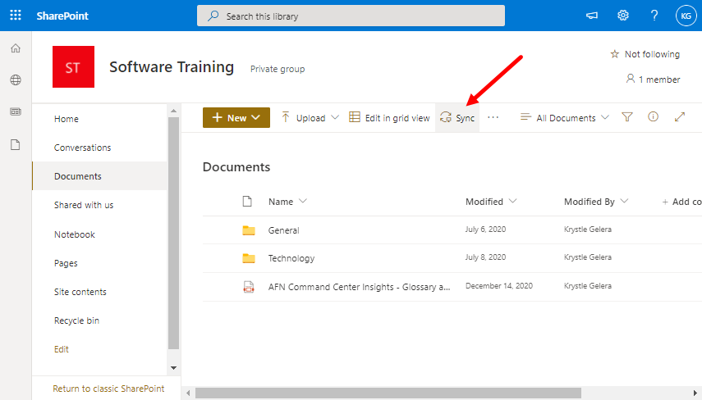Open the Software Training site title

tap(172, 67)
